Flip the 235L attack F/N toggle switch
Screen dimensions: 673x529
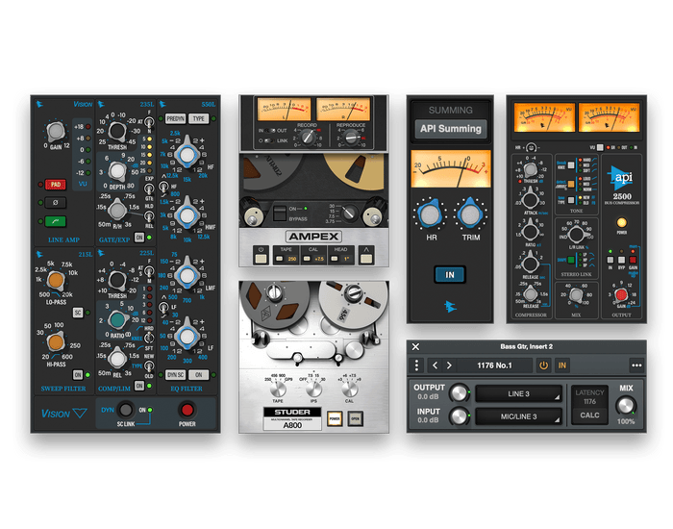click(149, 123)
